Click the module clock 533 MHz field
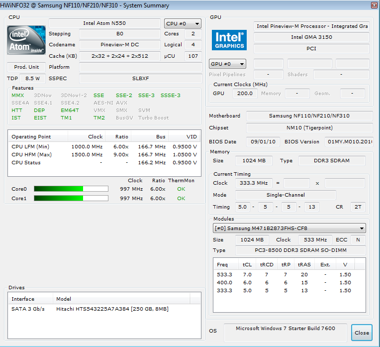Image resolution: width=380 pixels, height=347 pixels. (315, 240)
